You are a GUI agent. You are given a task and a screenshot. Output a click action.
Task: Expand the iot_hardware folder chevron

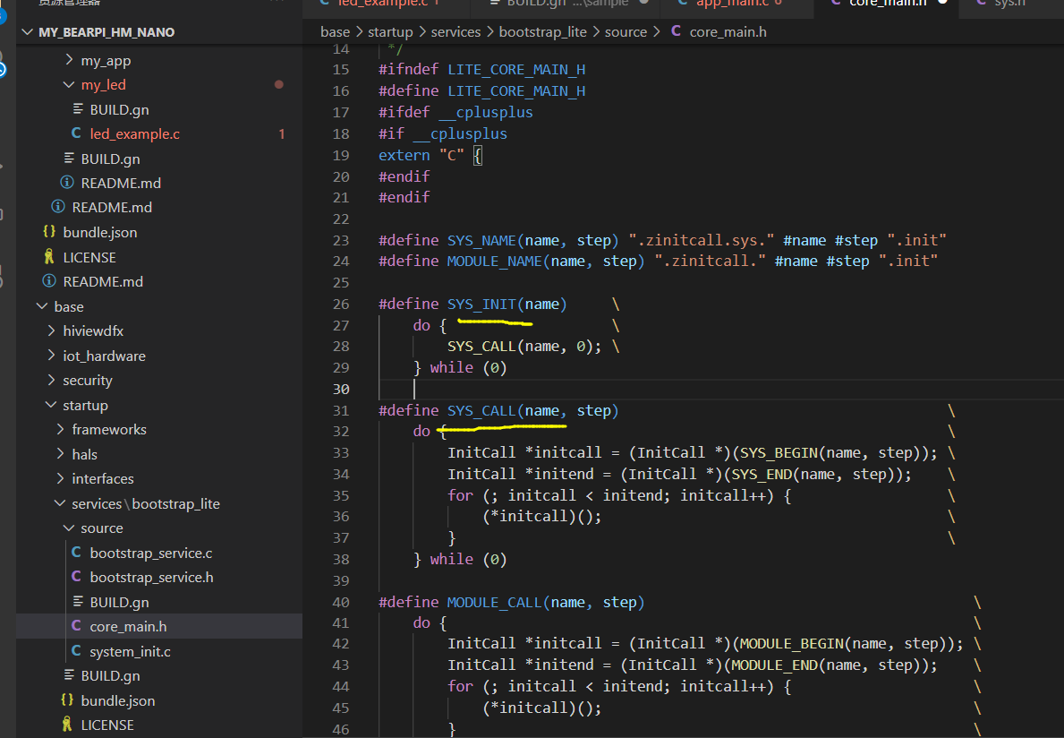52,355
